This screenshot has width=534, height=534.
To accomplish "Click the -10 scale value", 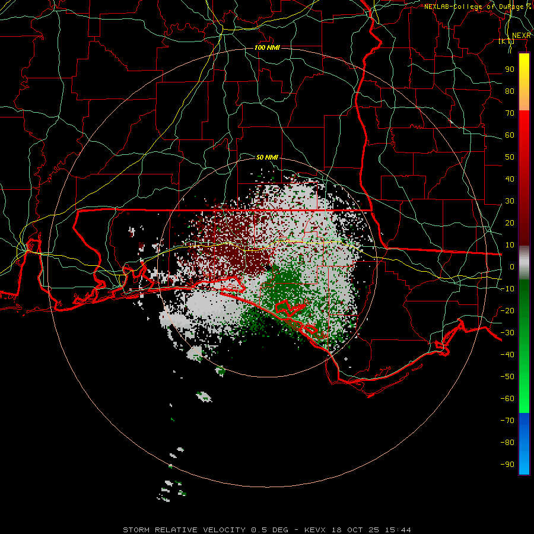I will coord(507,289).
